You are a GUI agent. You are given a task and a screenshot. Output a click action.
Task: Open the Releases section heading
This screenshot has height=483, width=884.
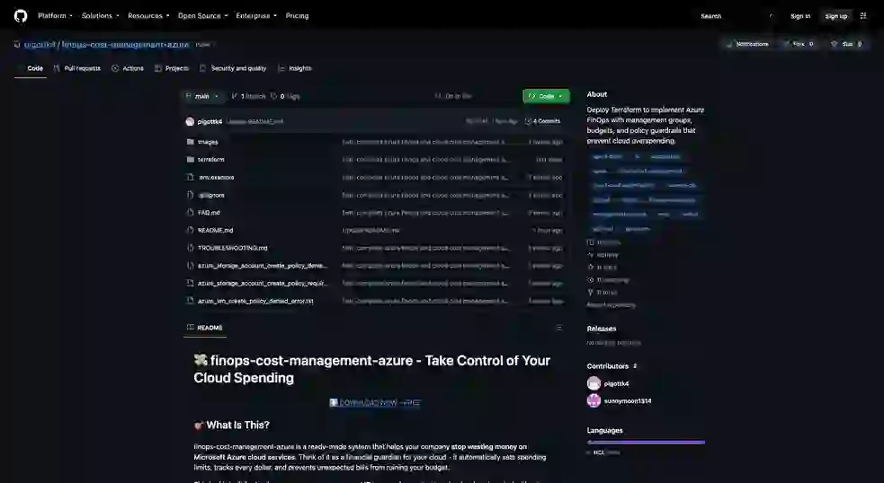point(602,329)
